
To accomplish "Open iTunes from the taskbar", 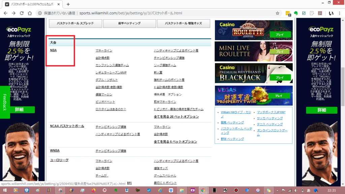I will click(x=258, y=190).
